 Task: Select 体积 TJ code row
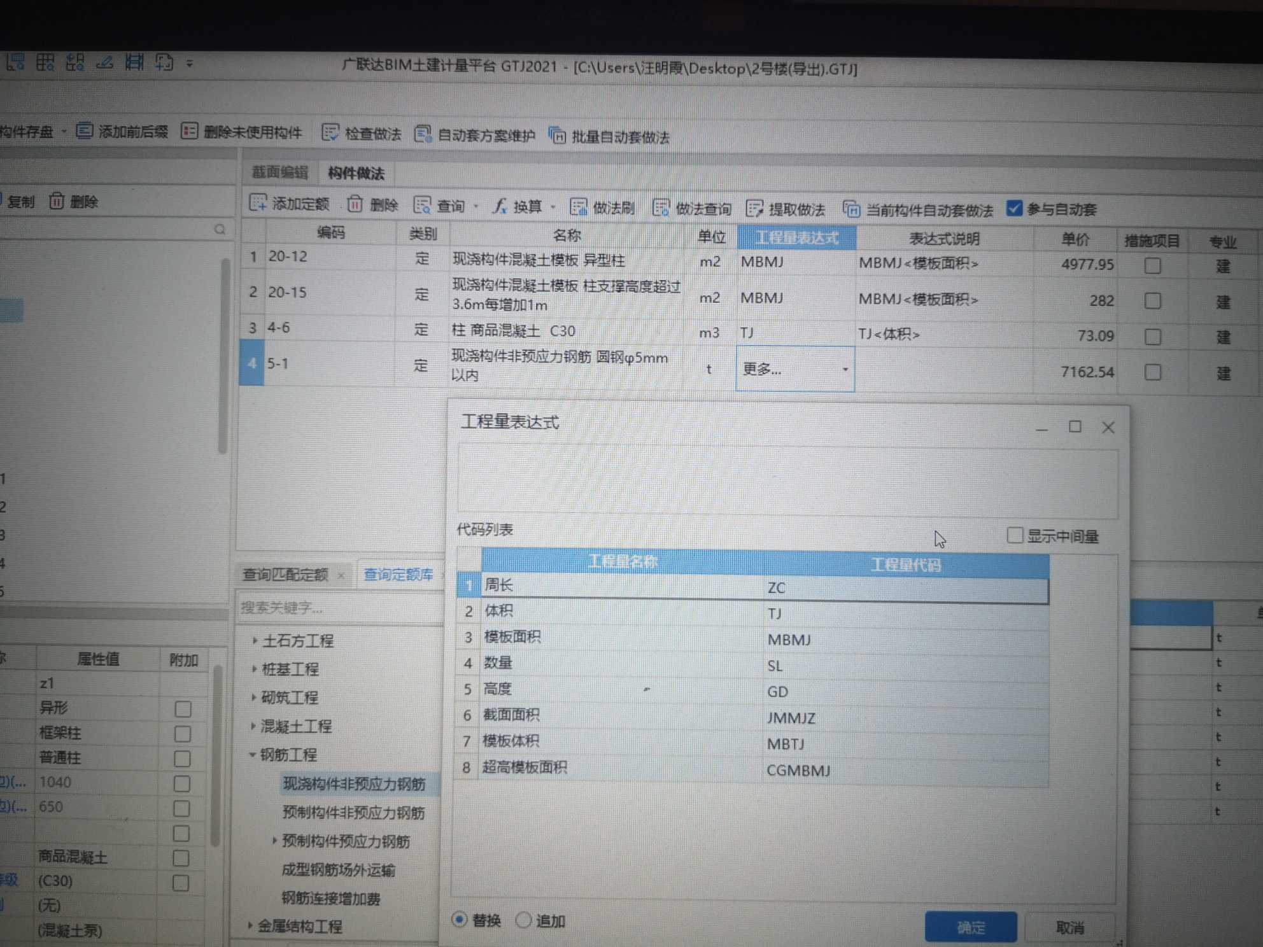pyautogui.click(x=752, y=612)
